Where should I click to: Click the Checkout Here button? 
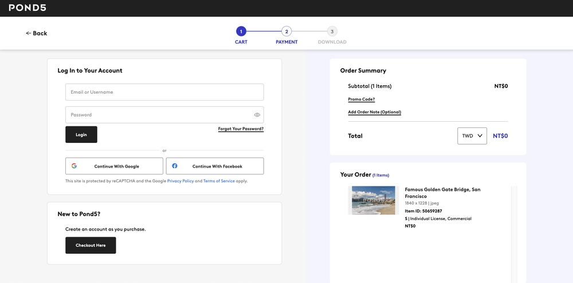(91, 245)
